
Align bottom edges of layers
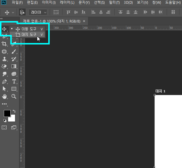point(83,12)
